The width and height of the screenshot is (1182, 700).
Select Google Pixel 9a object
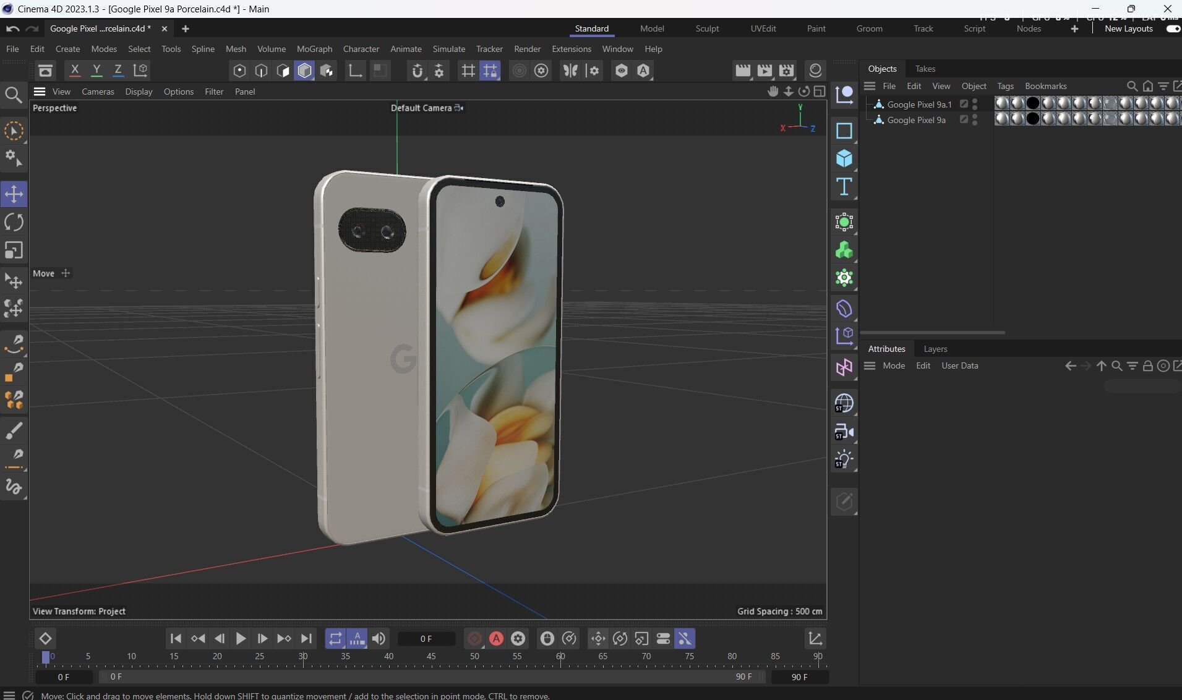coord(916,120)
